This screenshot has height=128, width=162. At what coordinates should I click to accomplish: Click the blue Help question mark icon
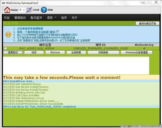pyautogui.click(x=44, y=10)
